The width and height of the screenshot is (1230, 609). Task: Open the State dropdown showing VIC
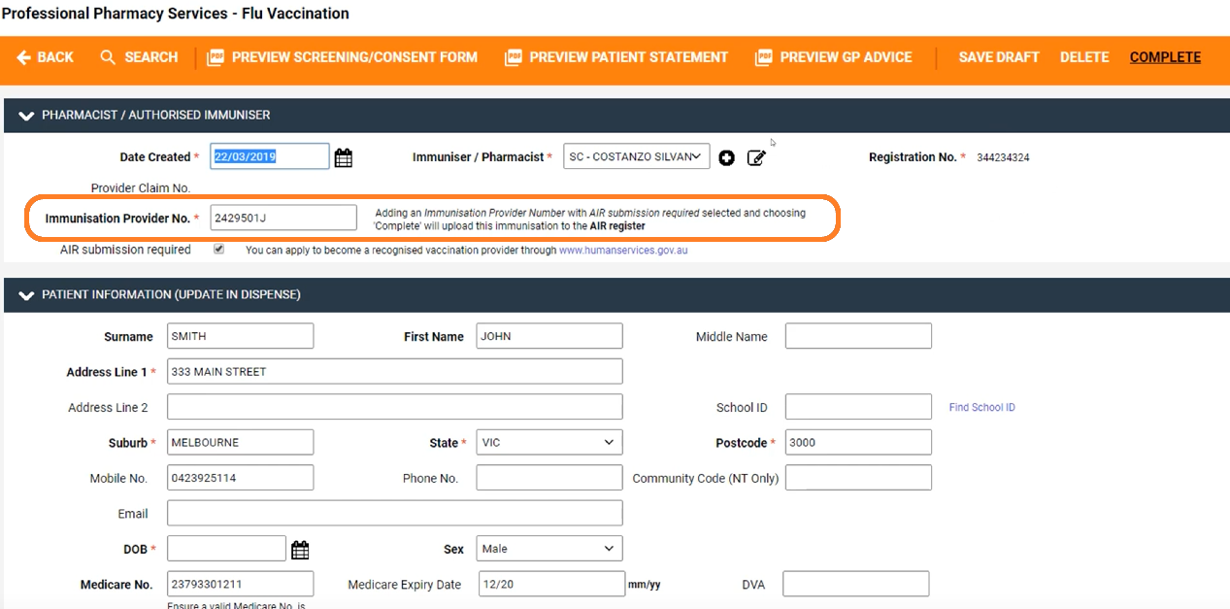549,442
